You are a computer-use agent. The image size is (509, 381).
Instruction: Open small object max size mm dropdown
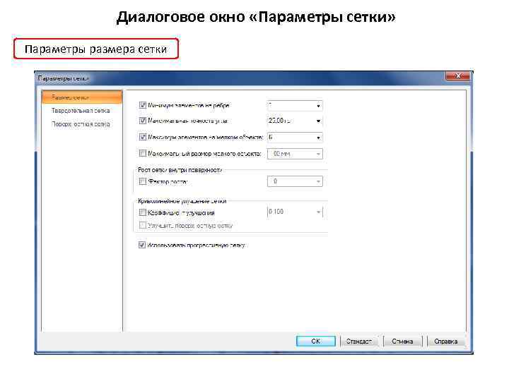(x=318, y=154)
